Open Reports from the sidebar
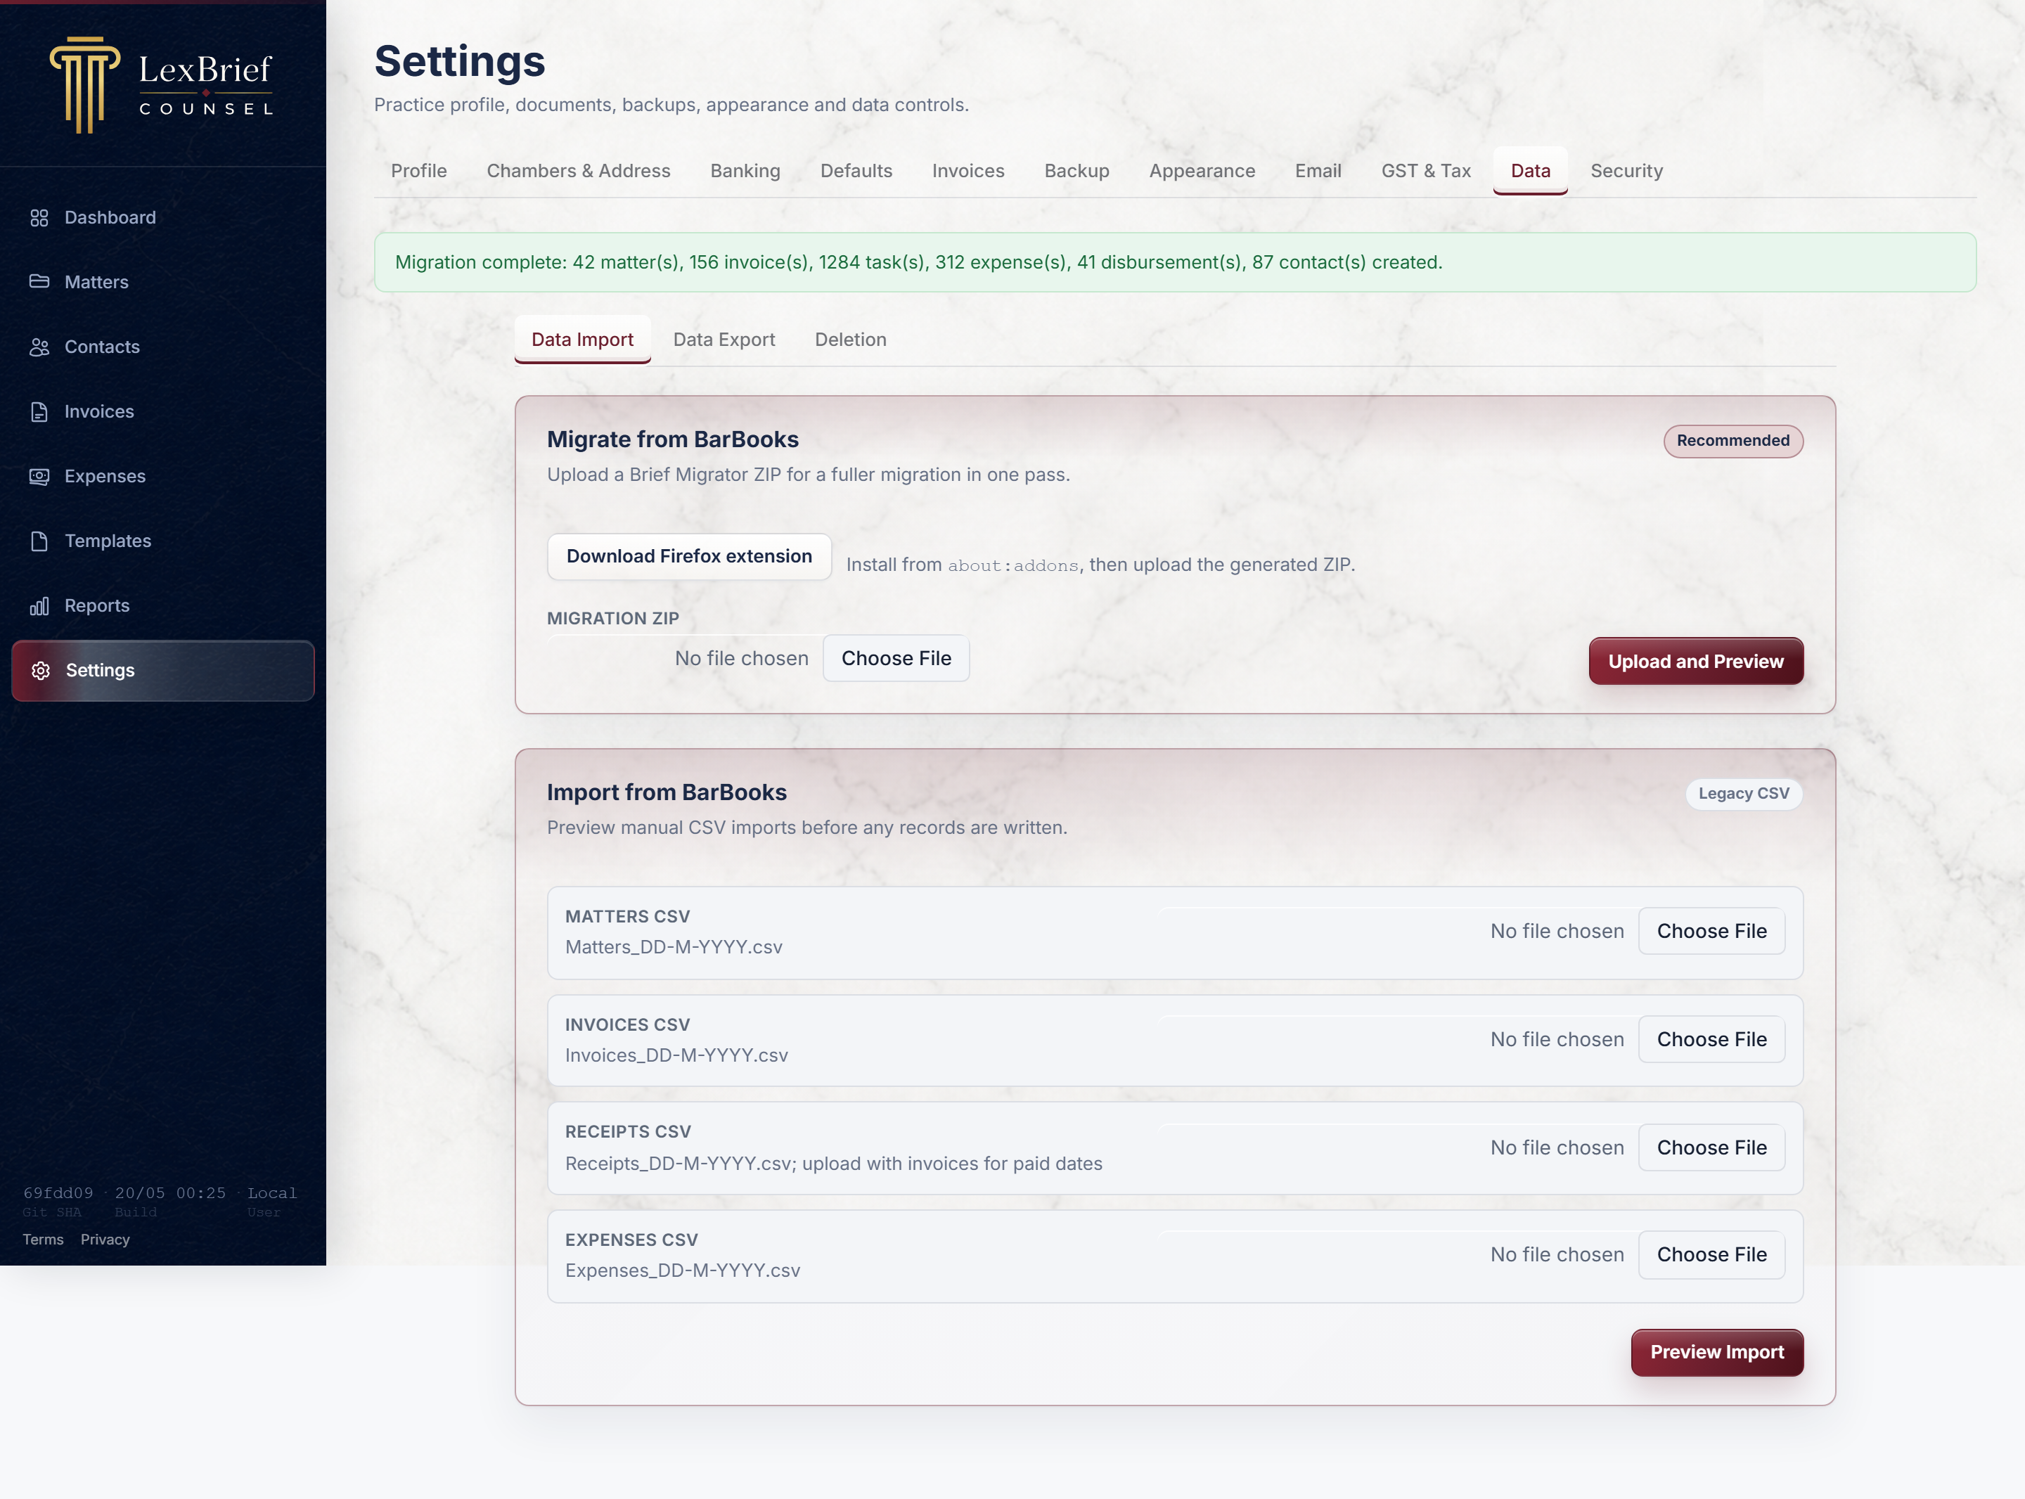Screen dimensions: 2025x1499 [163, 606]
